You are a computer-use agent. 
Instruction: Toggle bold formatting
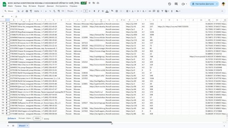(94, 11)
